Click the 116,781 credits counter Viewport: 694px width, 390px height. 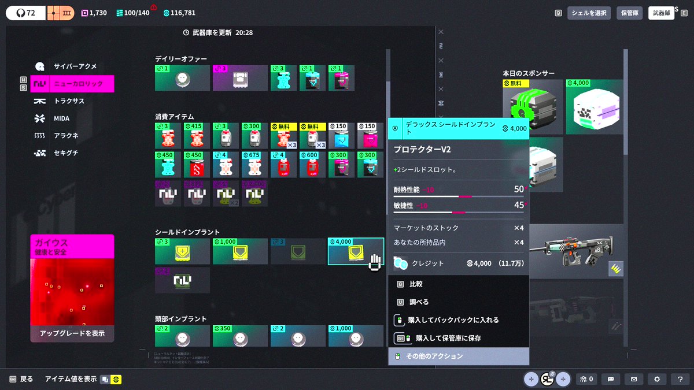point(179,13)
